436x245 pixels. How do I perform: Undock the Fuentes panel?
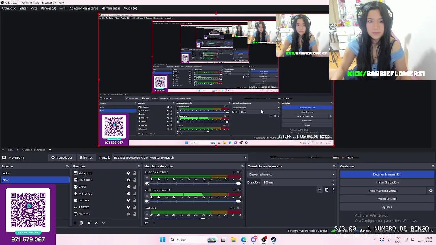point(139,166)
